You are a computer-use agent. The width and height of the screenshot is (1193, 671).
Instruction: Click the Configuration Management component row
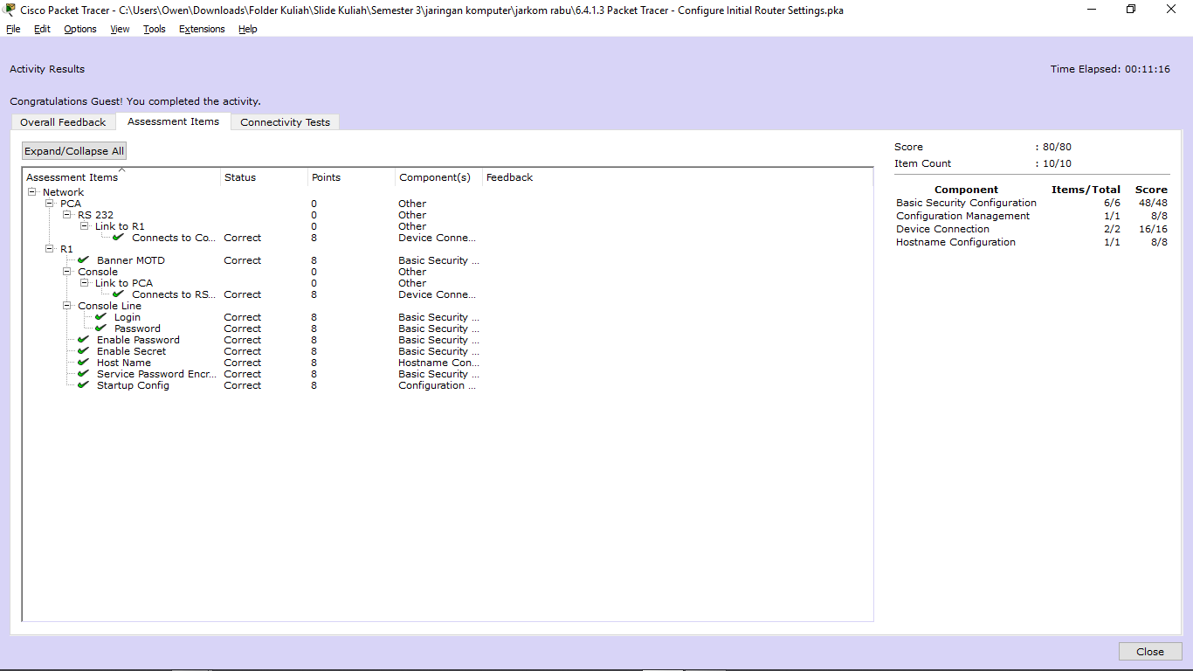pos(1031,216)
